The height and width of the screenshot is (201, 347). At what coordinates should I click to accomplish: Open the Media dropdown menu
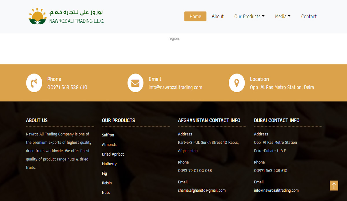(283, 16)
